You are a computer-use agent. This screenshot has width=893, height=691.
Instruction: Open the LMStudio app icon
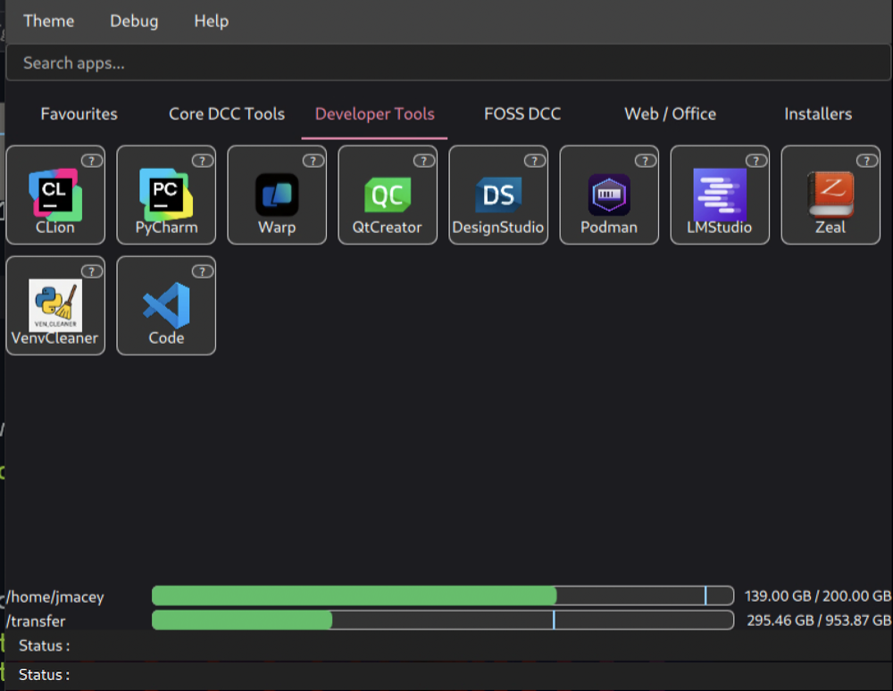coord(720,195)
